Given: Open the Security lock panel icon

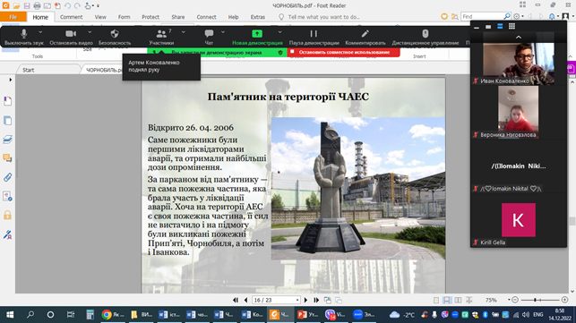Looking at the screenshot, I should tap(7, 215).
